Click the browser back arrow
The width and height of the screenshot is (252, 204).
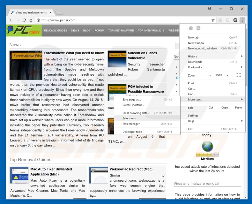click(x=11, y=20)
